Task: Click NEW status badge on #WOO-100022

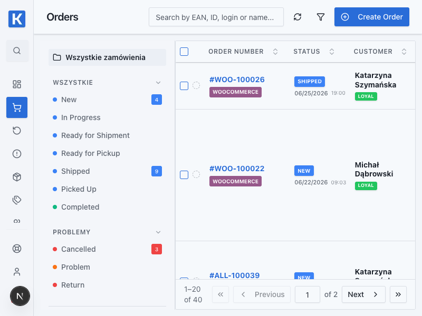Action: click(304, 171)
